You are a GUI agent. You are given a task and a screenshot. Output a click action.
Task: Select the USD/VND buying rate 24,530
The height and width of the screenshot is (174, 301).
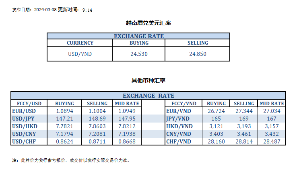(139, 54)
